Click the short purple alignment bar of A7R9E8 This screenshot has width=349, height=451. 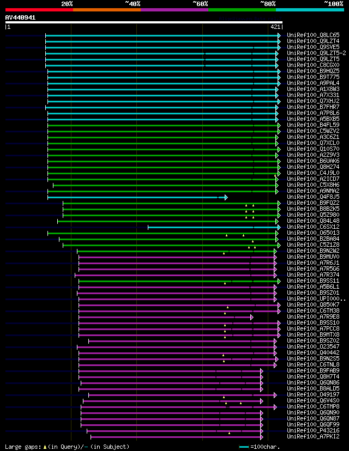click(166, 317)
